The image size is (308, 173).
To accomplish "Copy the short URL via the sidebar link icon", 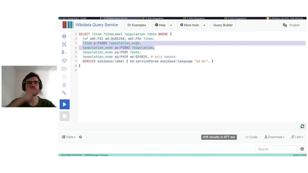I will click(64, 93).
